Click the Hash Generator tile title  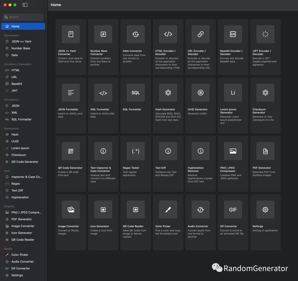pyautogui.click(x=165, y=109)
